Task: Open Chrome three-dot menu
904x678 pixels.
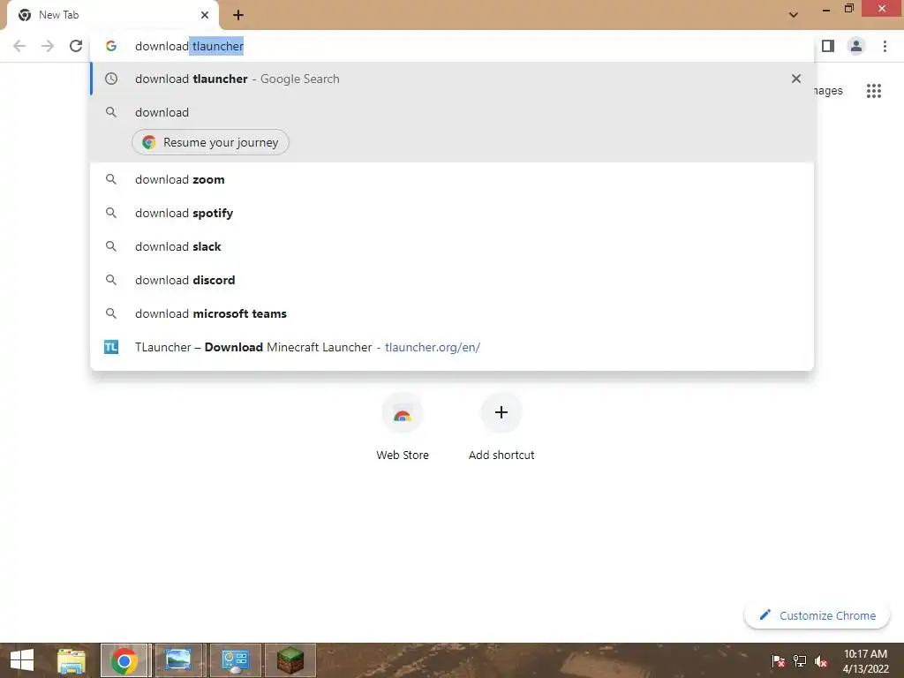Action: [x=885, y=46]
